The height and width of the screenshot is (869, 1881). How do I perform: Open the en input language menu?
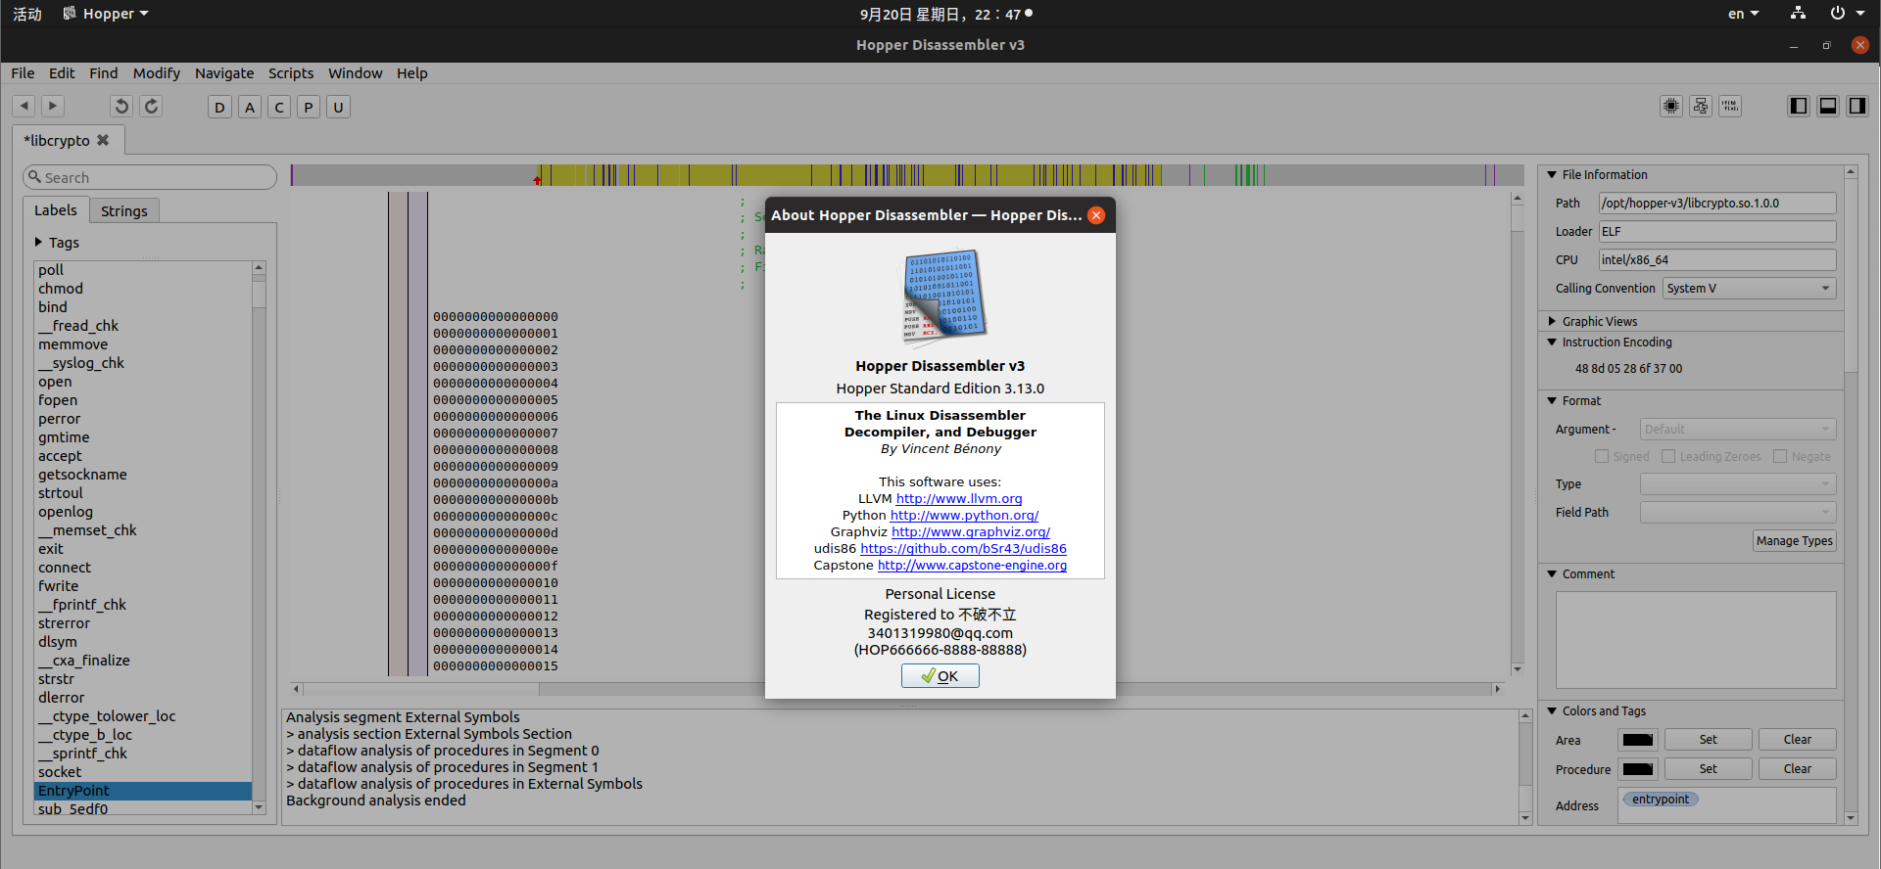point(1743,14)
